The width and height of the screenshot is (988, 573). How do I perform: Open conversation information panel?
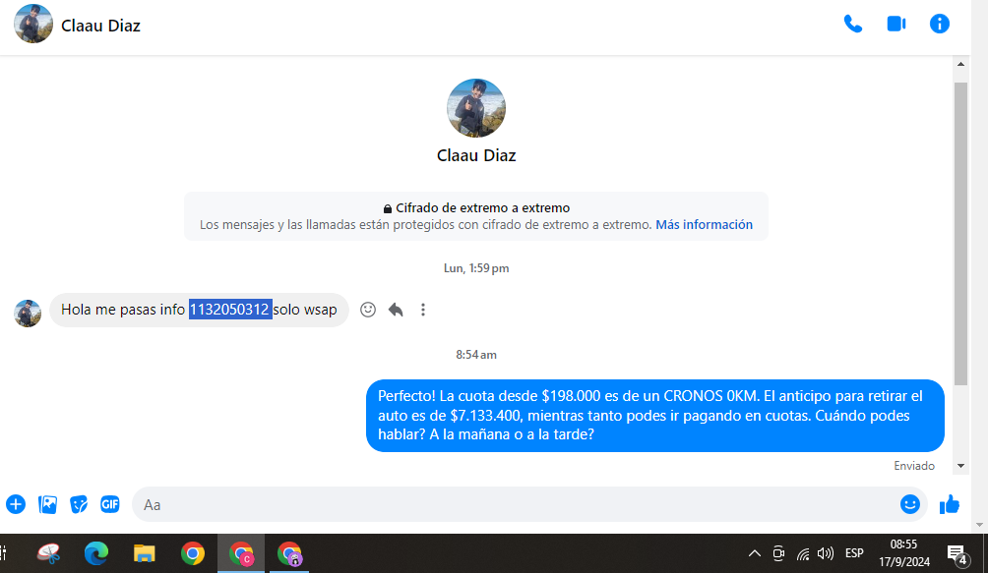tap(939, 24)
